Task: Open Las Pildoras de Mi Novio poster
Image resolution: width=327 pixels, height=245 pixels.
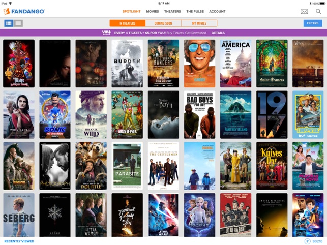Action: [308, 166]
